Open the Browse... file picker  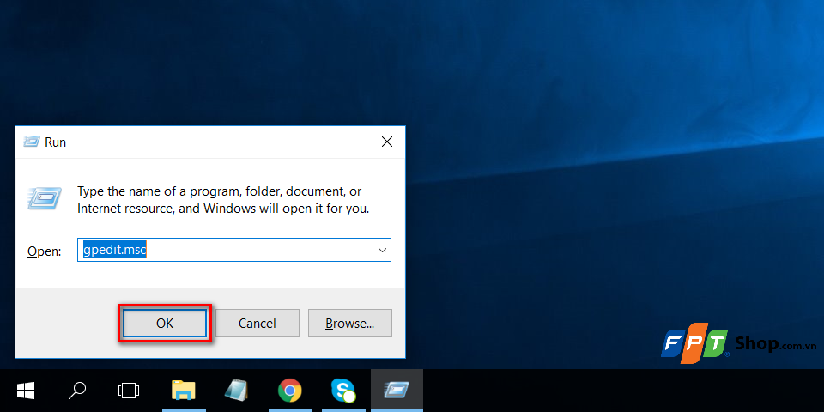pyautogui.click(x=349, y=324)
